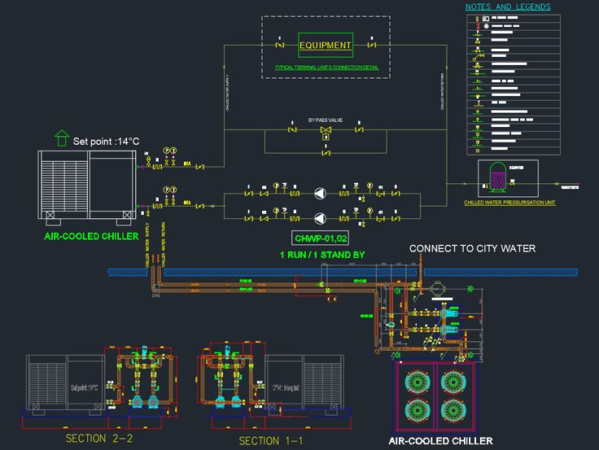Select the CONNECT TO CITY WATER text

(x=472, y=248)
